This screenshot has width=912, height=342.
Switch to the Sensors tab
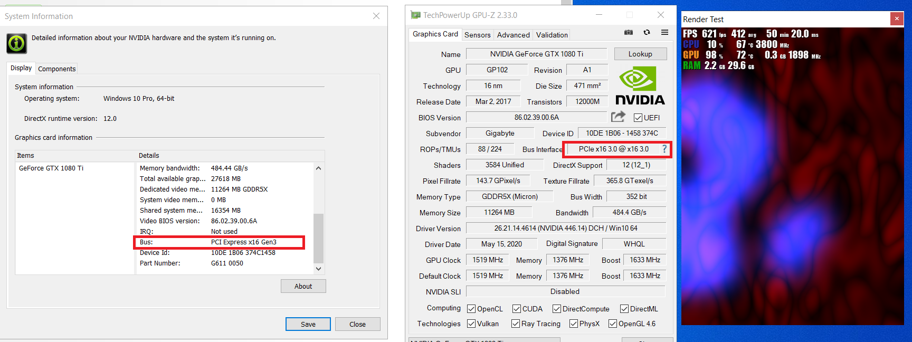pyautogui.click(x=477, y=35)
